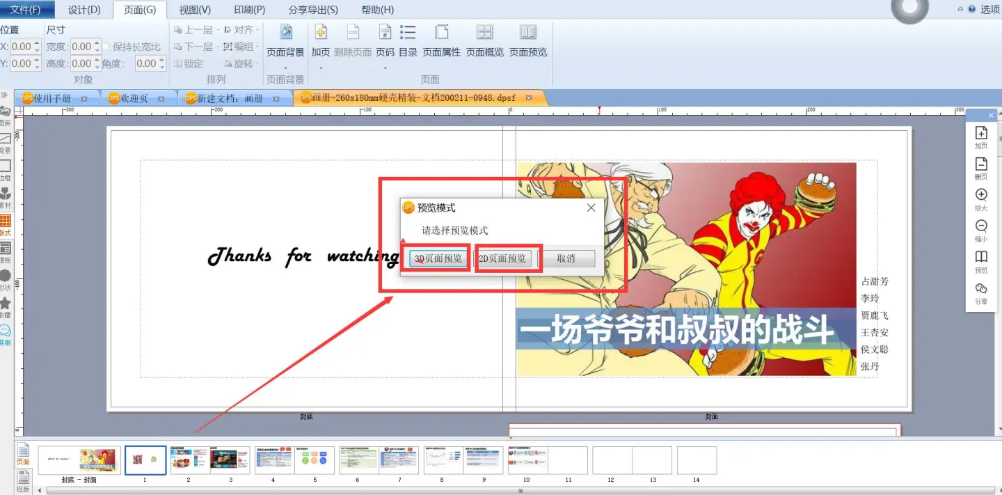This screenshot has height=495, width=1002.
Task: Open the 边框 border panel in sidebar
Action: (5, 170)
